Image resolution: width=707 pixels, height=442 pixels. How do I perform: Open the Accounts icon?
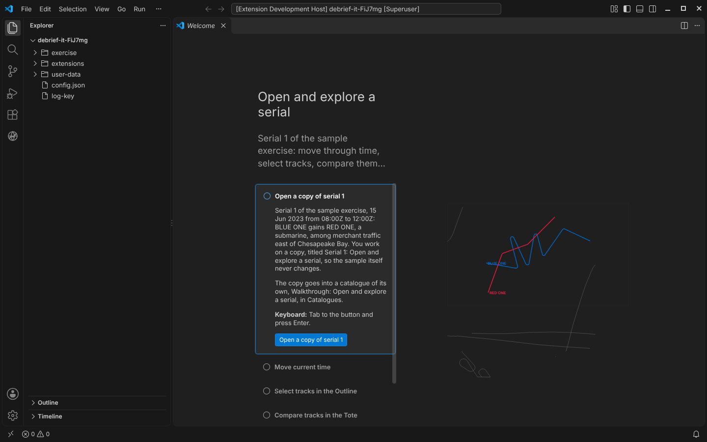13,394
